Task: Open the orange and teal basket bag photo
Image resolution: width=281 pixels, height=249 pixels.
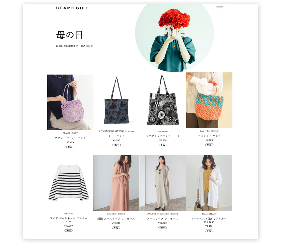Action: [209, 100]
